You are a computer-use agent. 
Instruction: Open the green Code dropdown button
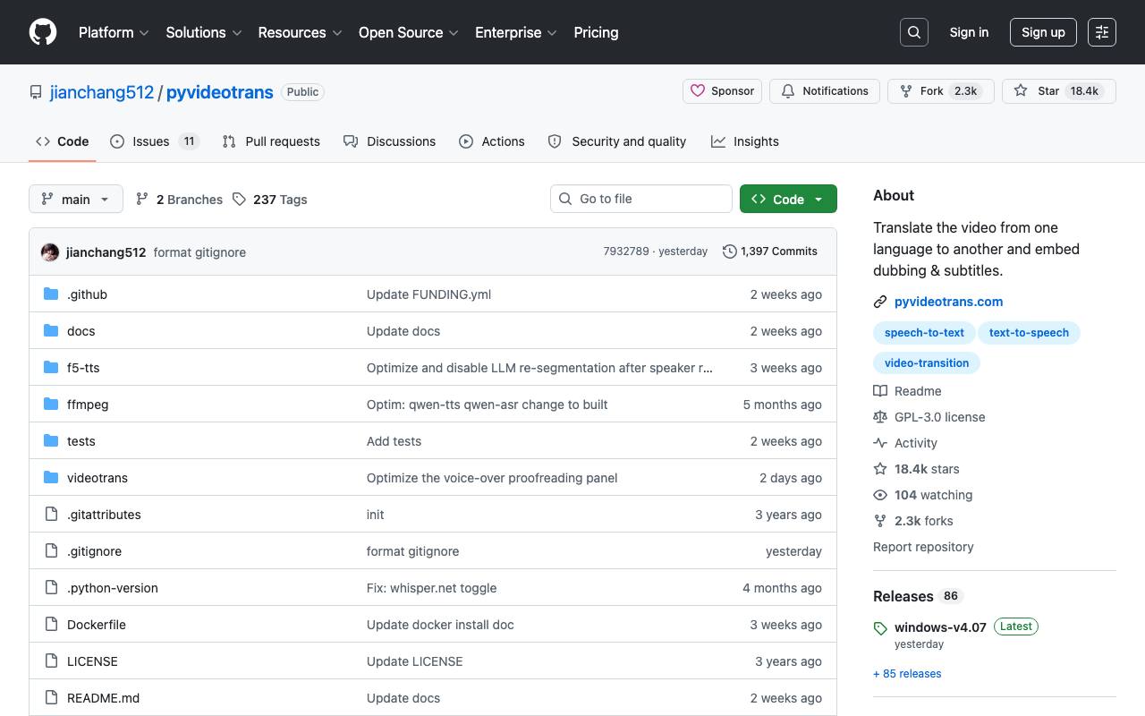click(x=788, y=199)
